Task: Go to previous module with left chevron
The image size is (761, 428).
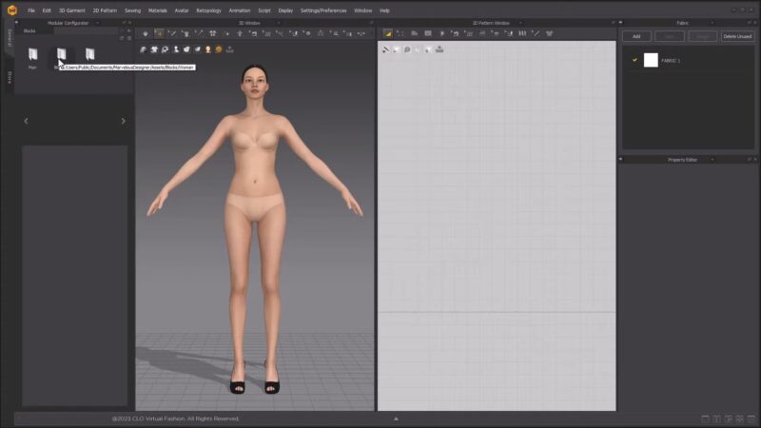Action: point(27,121)
